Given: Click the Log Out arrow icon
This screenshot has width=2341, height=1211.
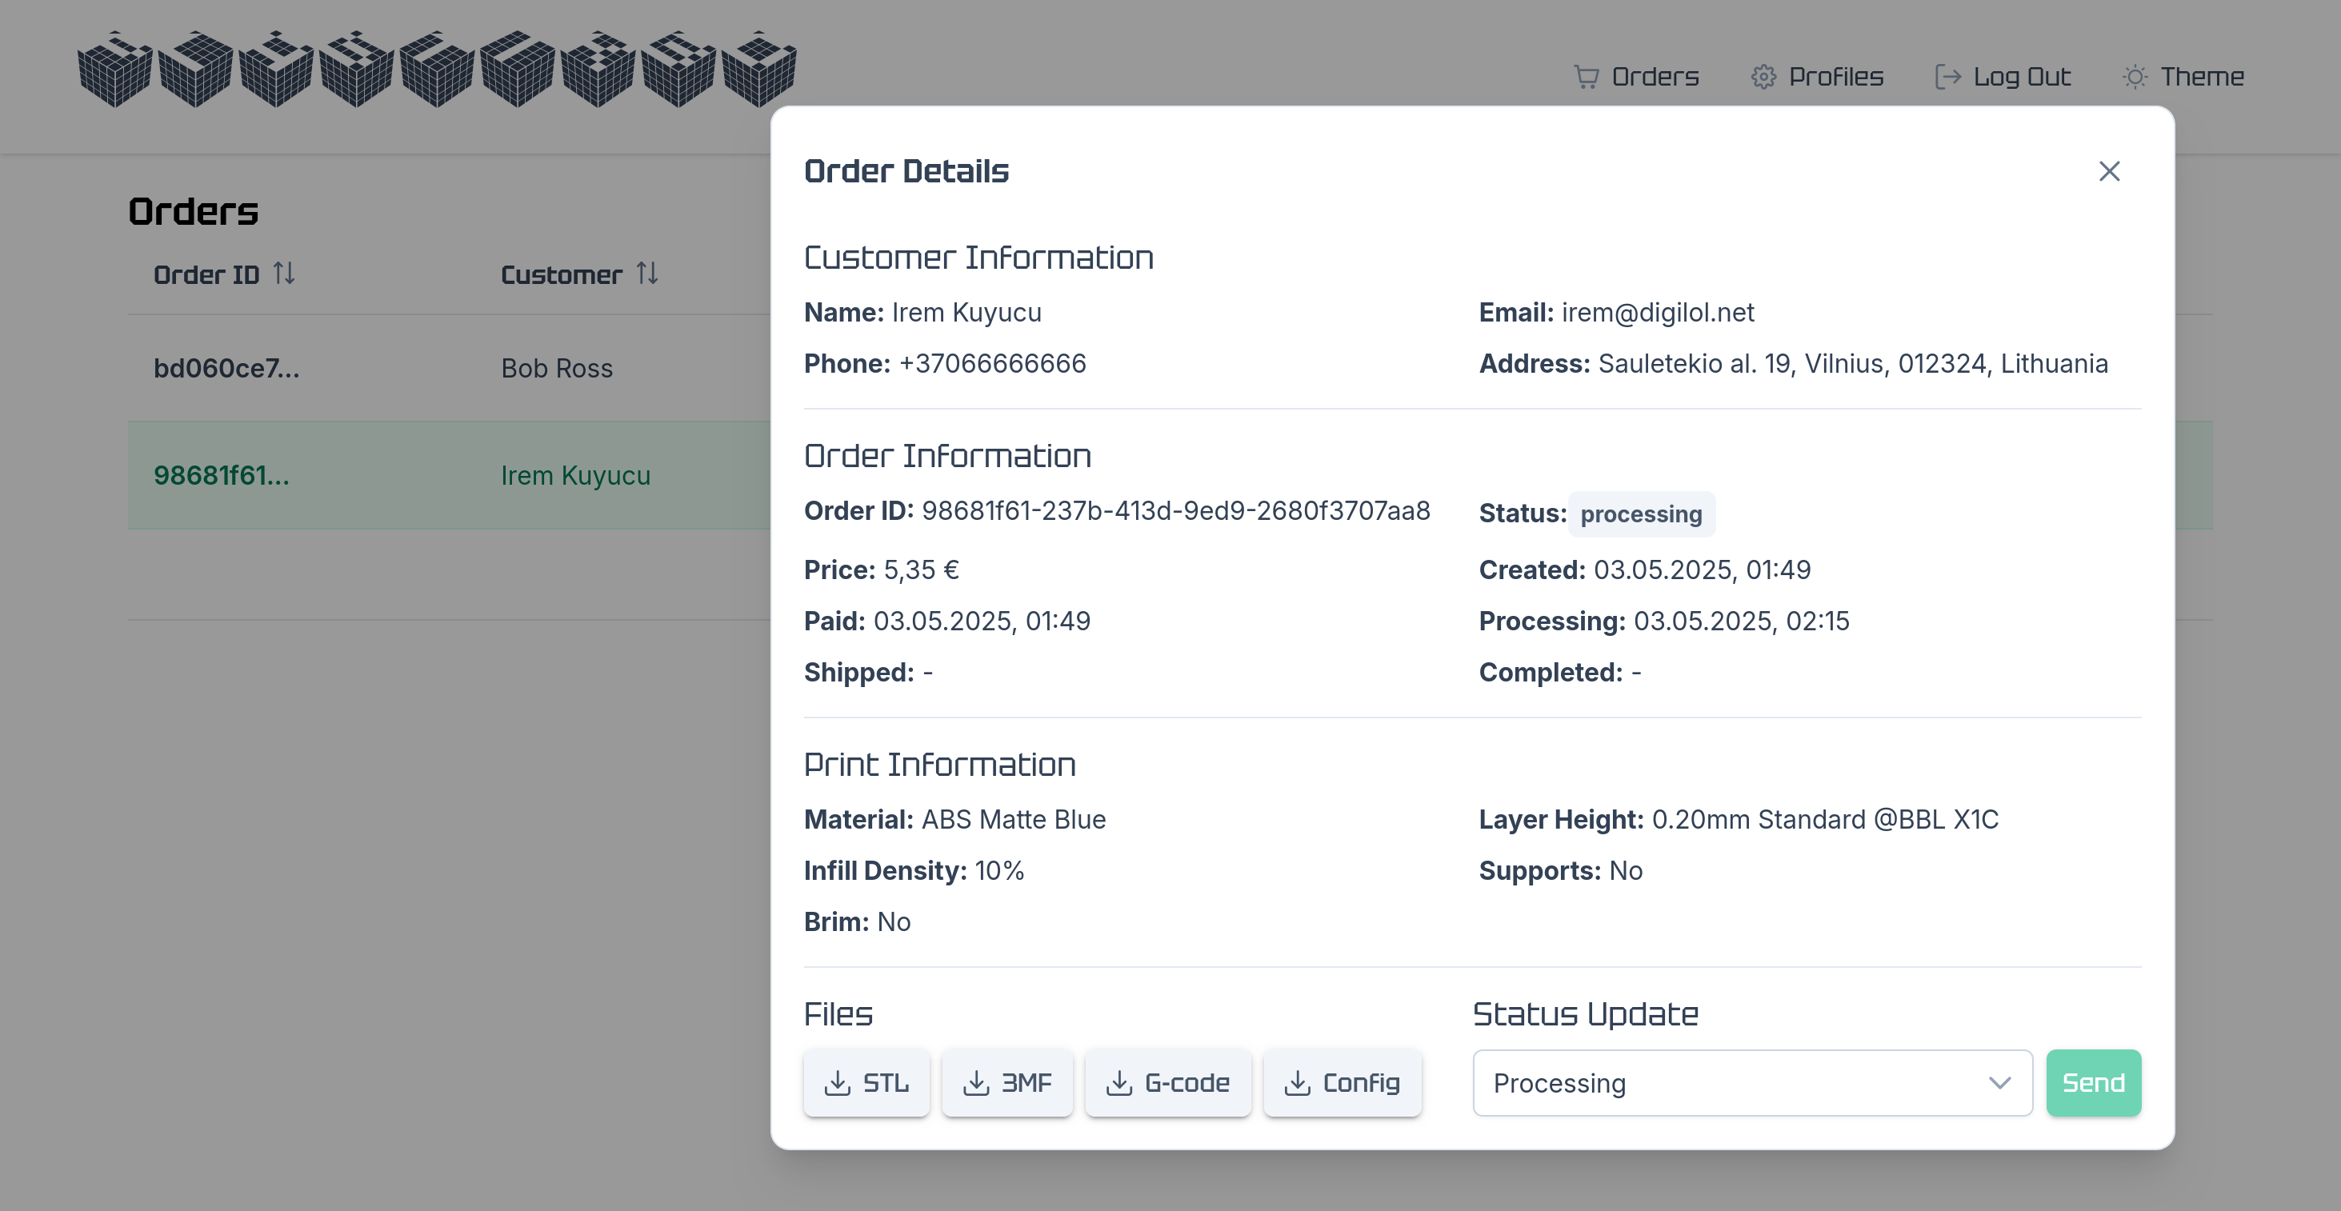Looking at the screenshot, I should [1947, 78].
